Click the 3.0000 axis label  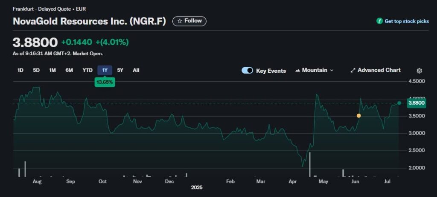pos(416,133)
